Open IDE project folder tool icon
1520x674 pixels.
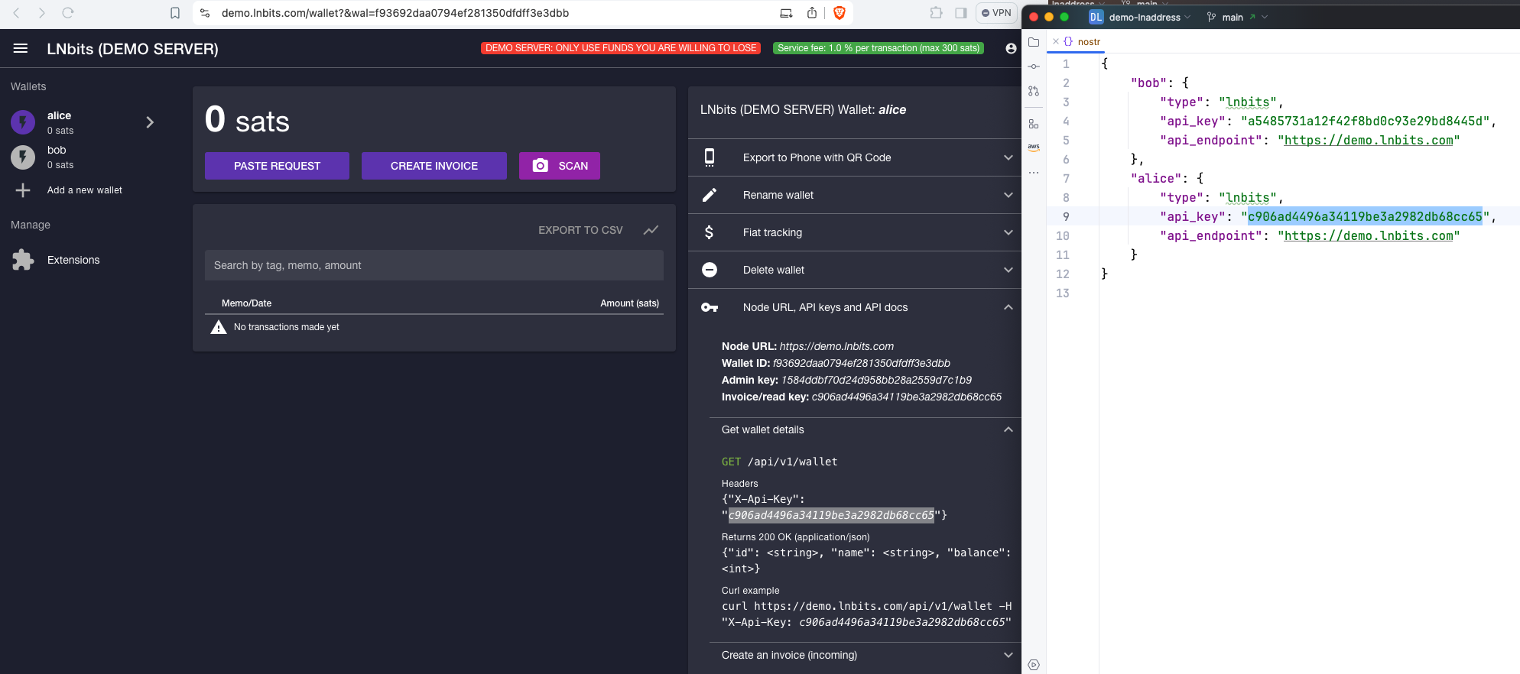pyautogui.click(x=1034, y=42)
